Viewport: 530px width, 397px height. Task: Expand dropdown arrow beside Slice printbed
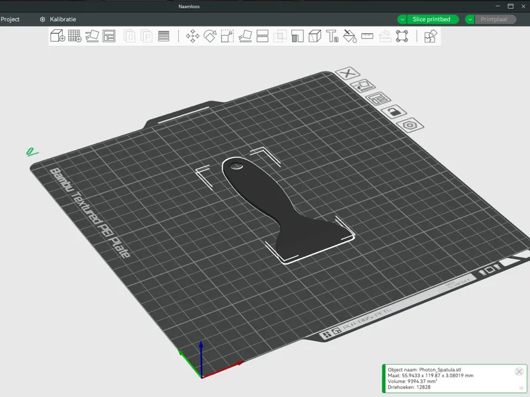pyautogui.click(x=402, y=19)
